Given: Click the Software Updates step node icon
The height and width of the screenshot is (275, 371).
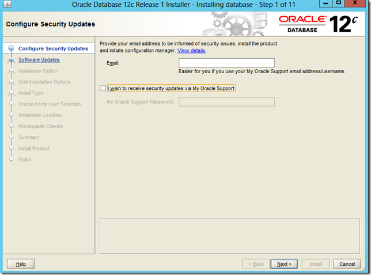Looking at the screenshot, I should pyautogui.click(x=11, y=60).
